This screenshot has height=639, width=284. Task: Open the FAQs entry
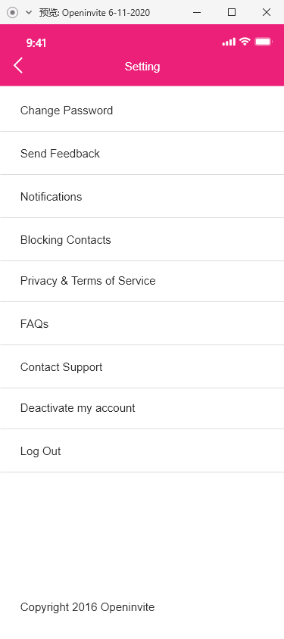tap(142, 323)
